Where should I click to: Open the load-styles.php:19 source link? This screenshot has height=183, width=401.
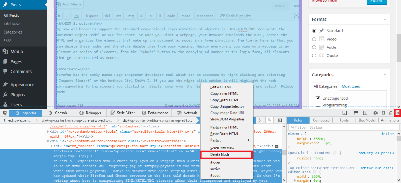(x=375, y=153)
